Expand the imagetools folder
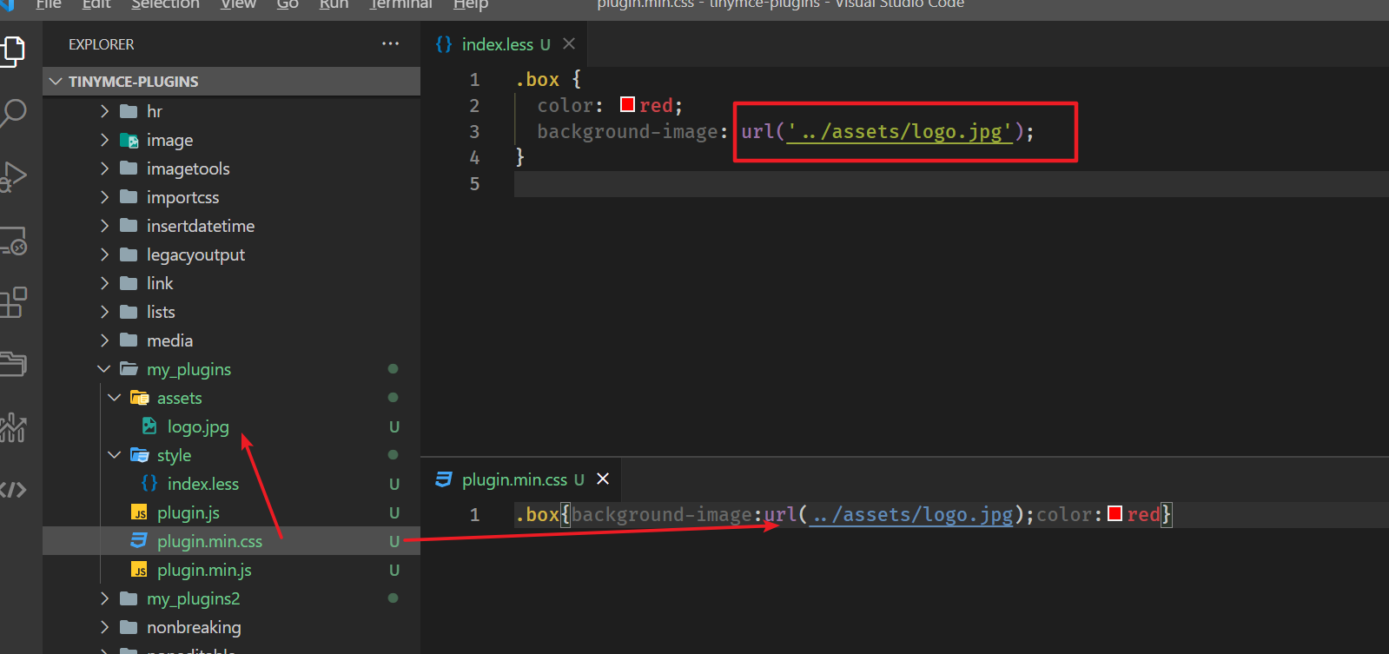Screen dimensions: 1389x654 (104, 168)
